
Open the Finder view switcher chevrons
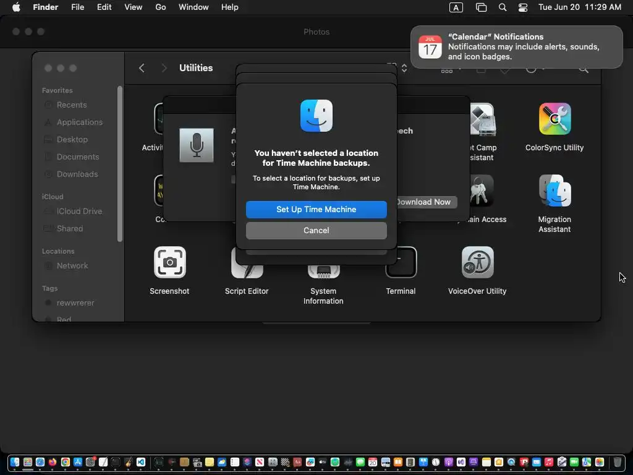(404, 68)
